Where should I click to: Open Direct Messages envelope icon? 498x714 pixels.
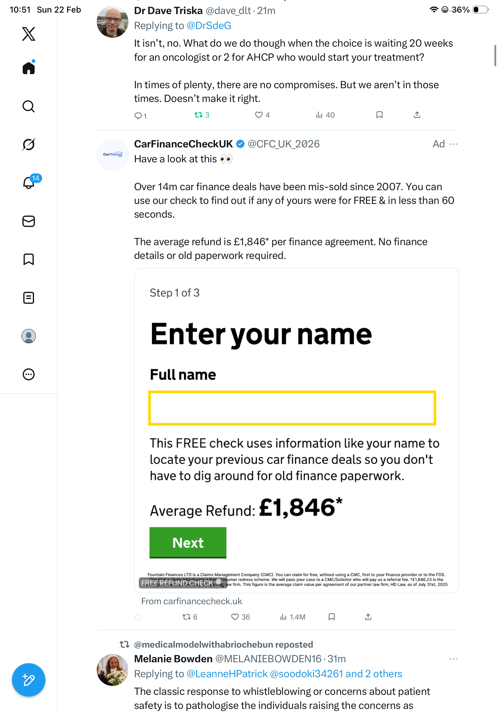point(29,221)
